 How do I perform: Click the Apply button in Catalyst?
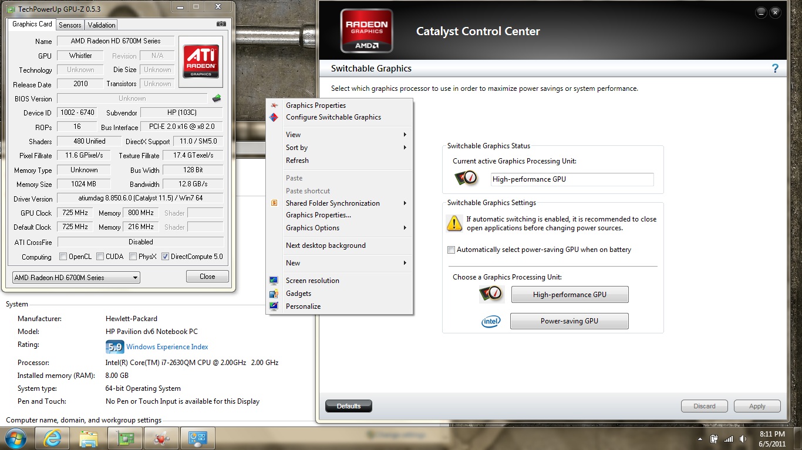[x=757, y=406]
